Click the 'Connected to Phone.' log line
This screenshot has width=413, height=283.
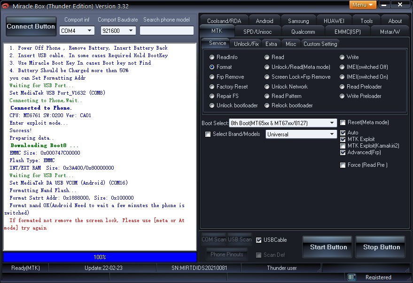(x=41, y=108)
